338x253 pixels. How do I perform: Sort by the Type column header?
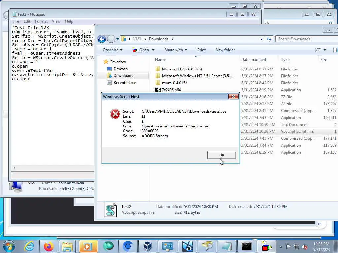tap(285, 60)
